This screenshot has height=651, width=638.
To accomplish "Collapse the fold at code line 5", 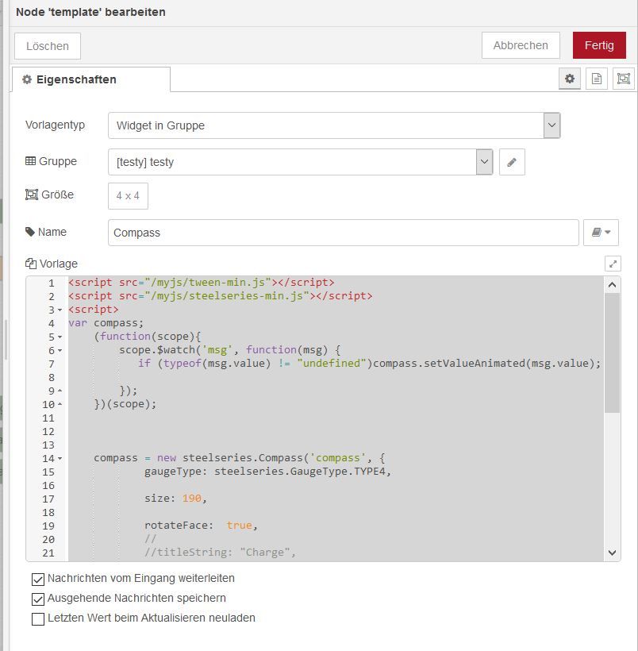I will (60, 337).
